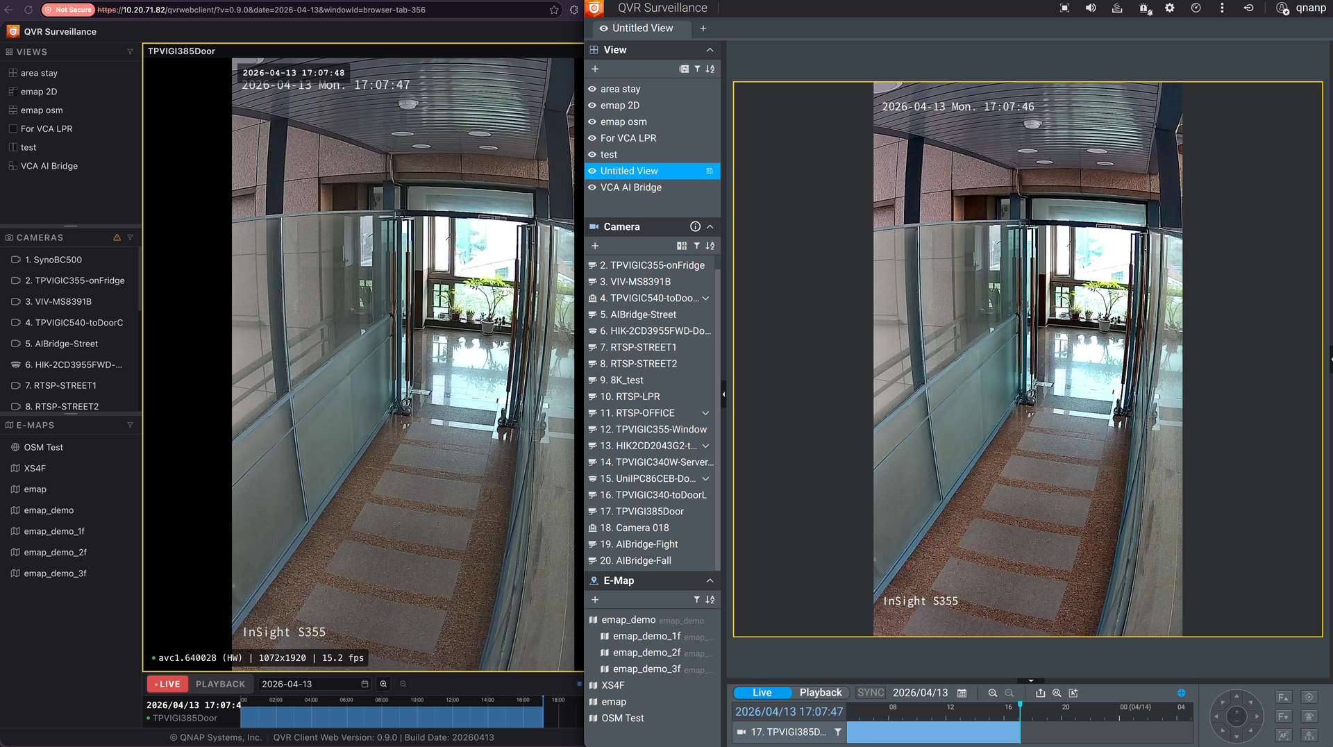1333x747 pixels.
Task: Collapse the E-Map panel section
Action: pyautogui.click(x=710, y=580)
